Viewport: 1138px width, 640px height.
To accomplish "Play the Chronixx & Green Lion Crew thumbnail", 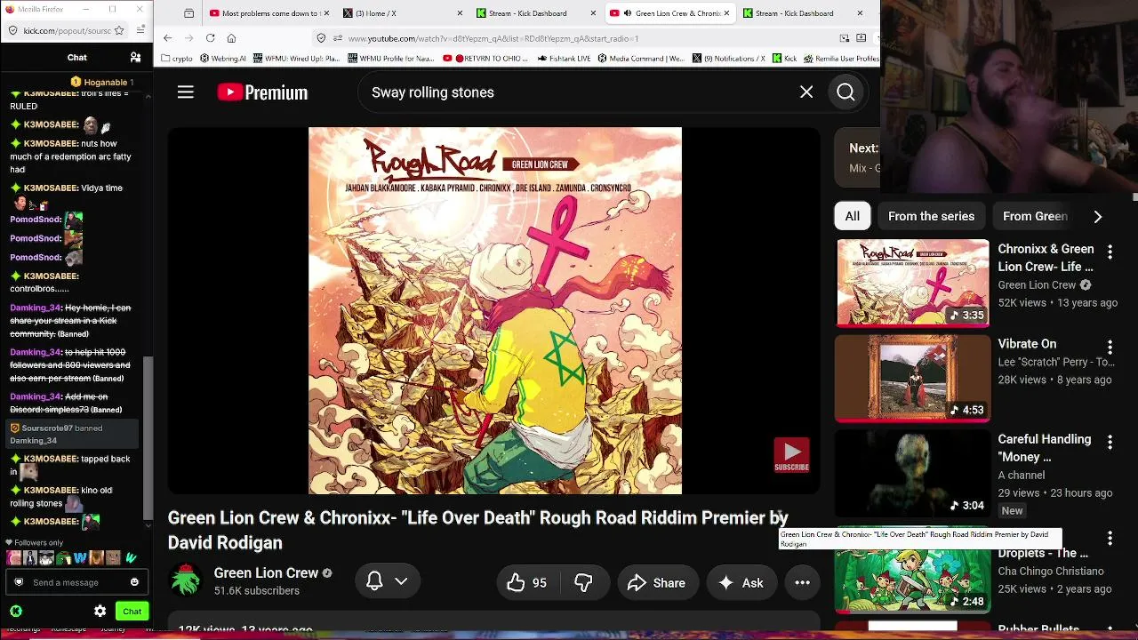I will tap(912, 283).
